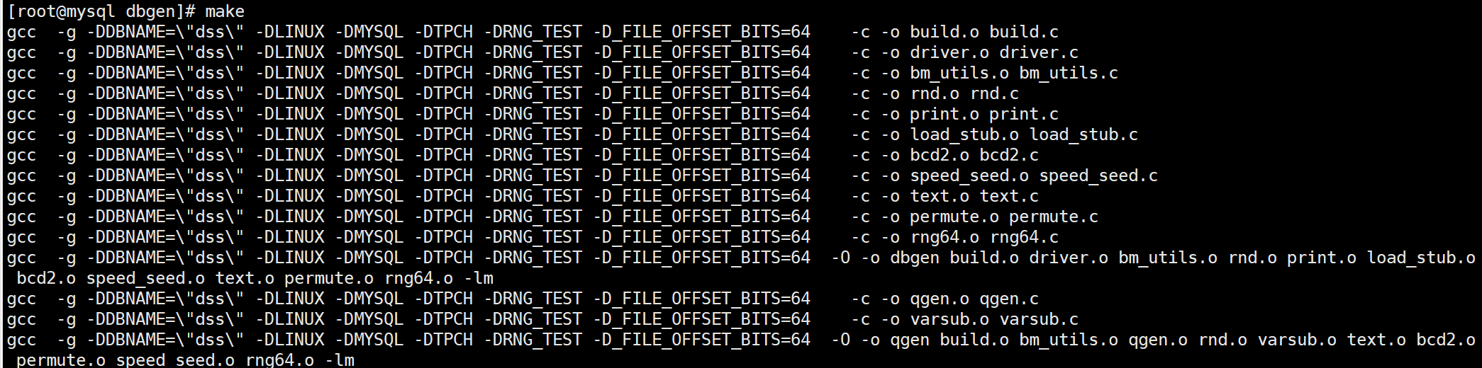This screenshot has width=1482, height=368.
Task: Click driver.c in the compile output
Action: (1039, 52)
